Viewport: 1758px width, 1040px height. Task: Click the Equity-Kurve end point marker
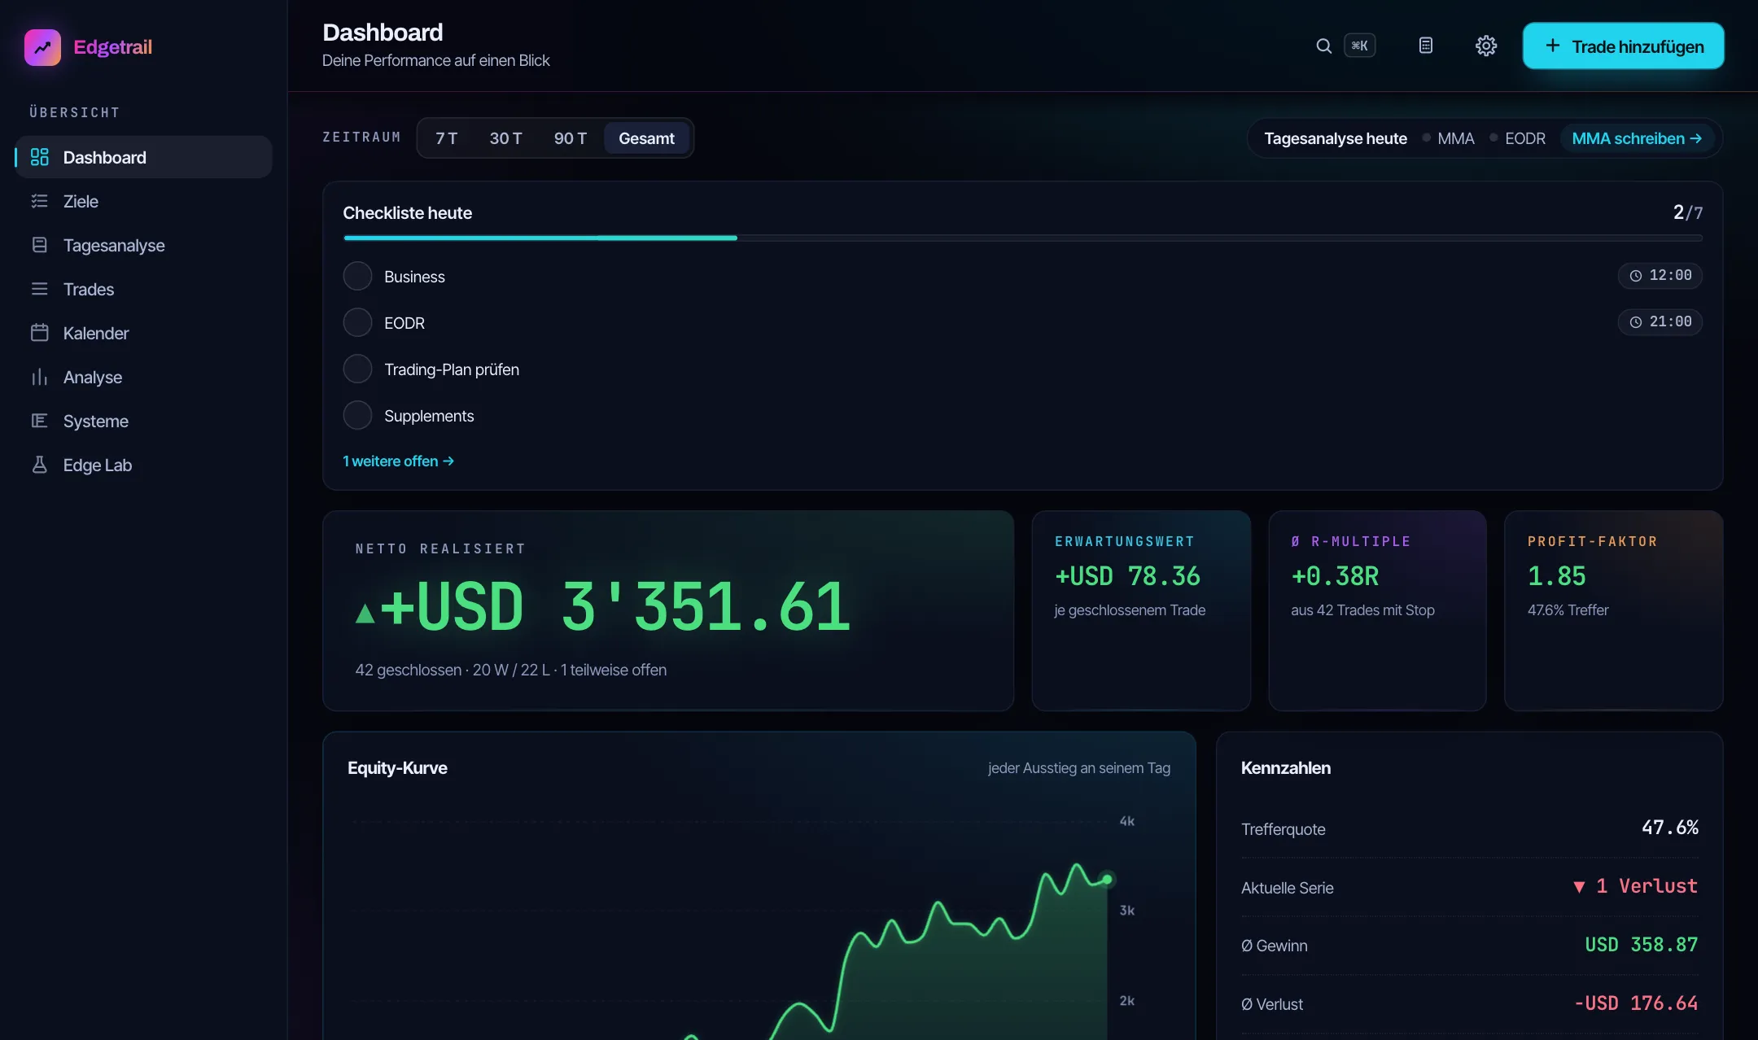click(x=1107, y=879)
